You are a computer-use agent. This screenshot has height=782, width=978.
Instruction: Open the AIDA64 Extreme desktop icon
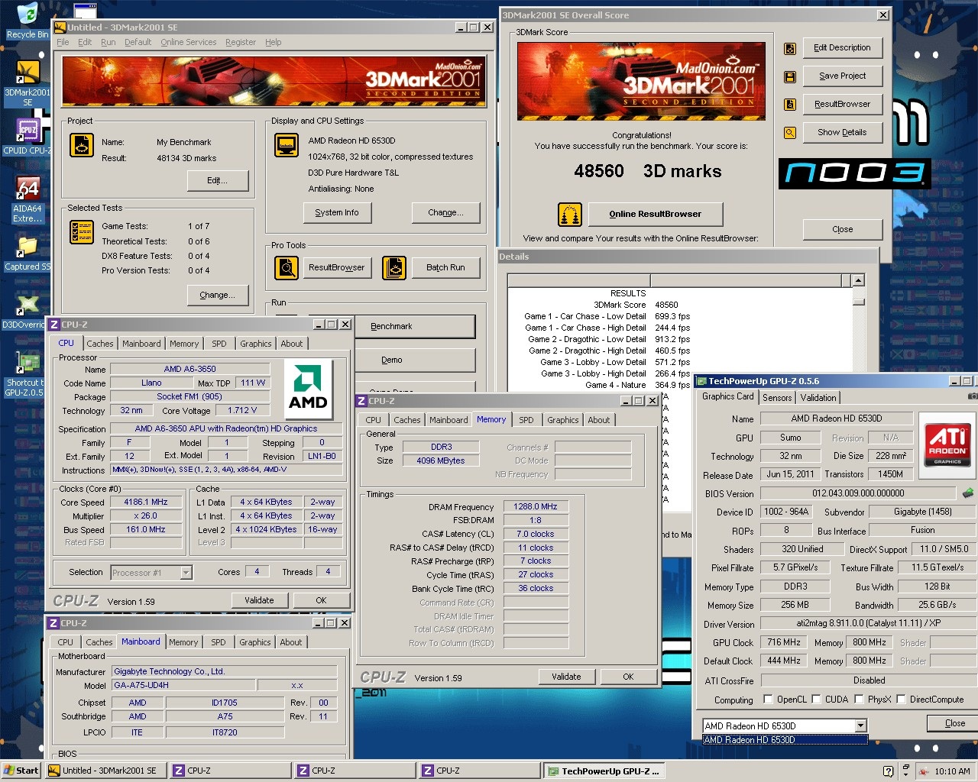point(27,189)
